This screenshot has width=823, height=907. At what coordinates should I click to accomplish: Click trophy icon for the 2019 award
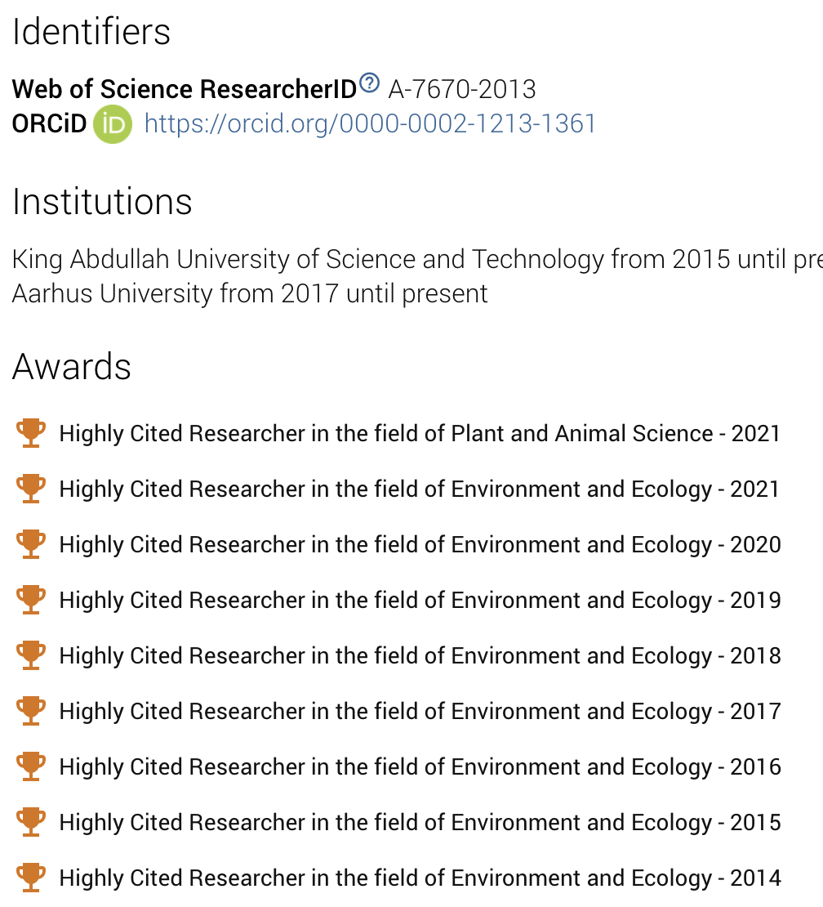[x=31, y=600]
